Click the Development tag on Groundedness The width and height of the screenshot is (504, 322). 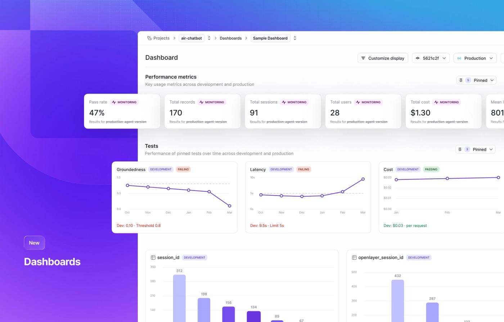tap(161, 169)
